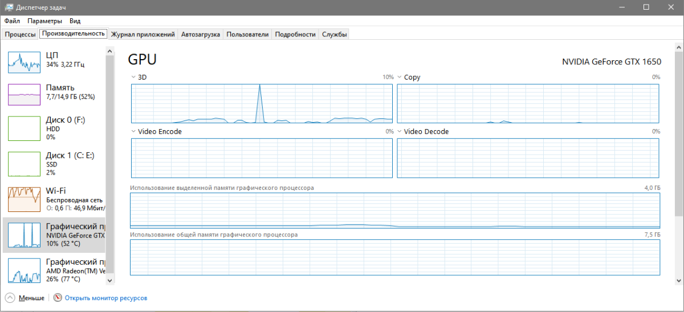
Task: Select the Диск 0 (F:) mini graph
Action: [24, 128]
